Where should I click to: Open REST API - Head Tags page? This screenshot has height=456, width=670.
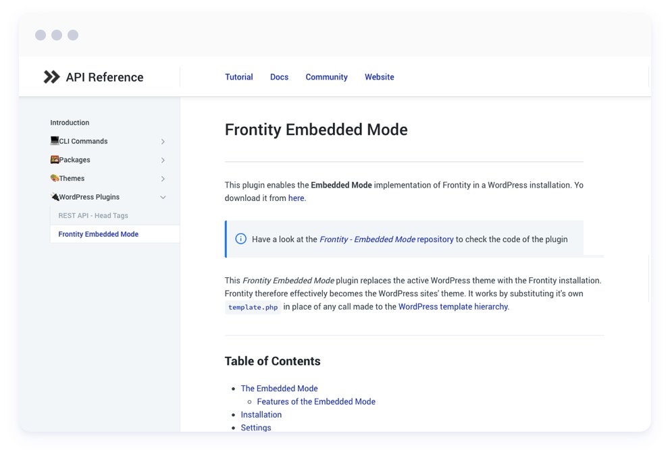click(x=93, y=215)
